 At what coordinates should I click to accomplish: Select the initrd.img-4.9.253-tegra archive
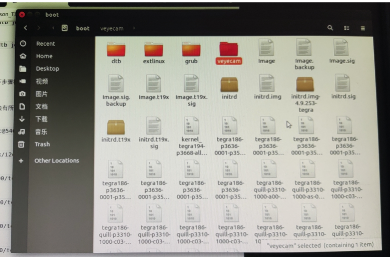click(x=305, y=94)
